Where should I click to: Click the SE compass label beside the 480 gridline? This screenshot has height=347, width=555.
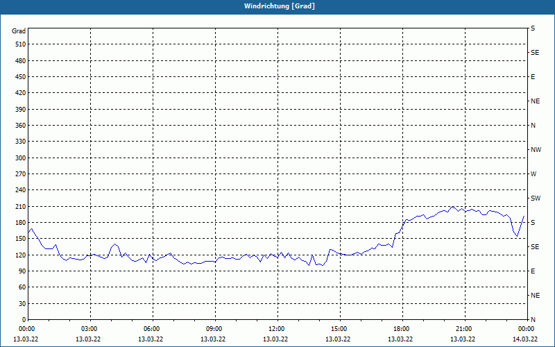(x=535, y=53)
